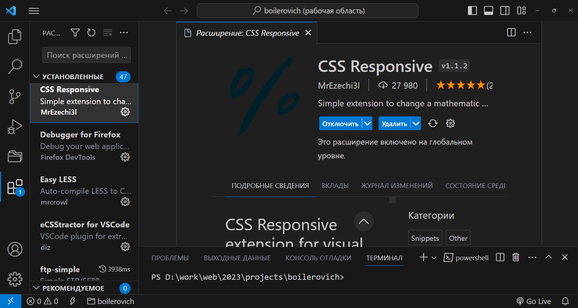Image resolution: width=578 pixels, height=308 pixels.
Task: Click the Удалить button
Action: point(394,124)
